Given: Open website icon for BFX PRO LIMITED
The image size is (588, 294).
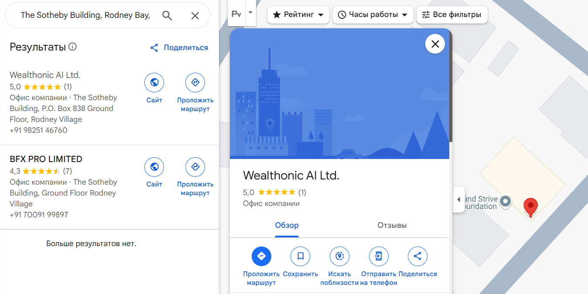Looking at the screenshot, I should pyautogui.click(x=154, y=167).
